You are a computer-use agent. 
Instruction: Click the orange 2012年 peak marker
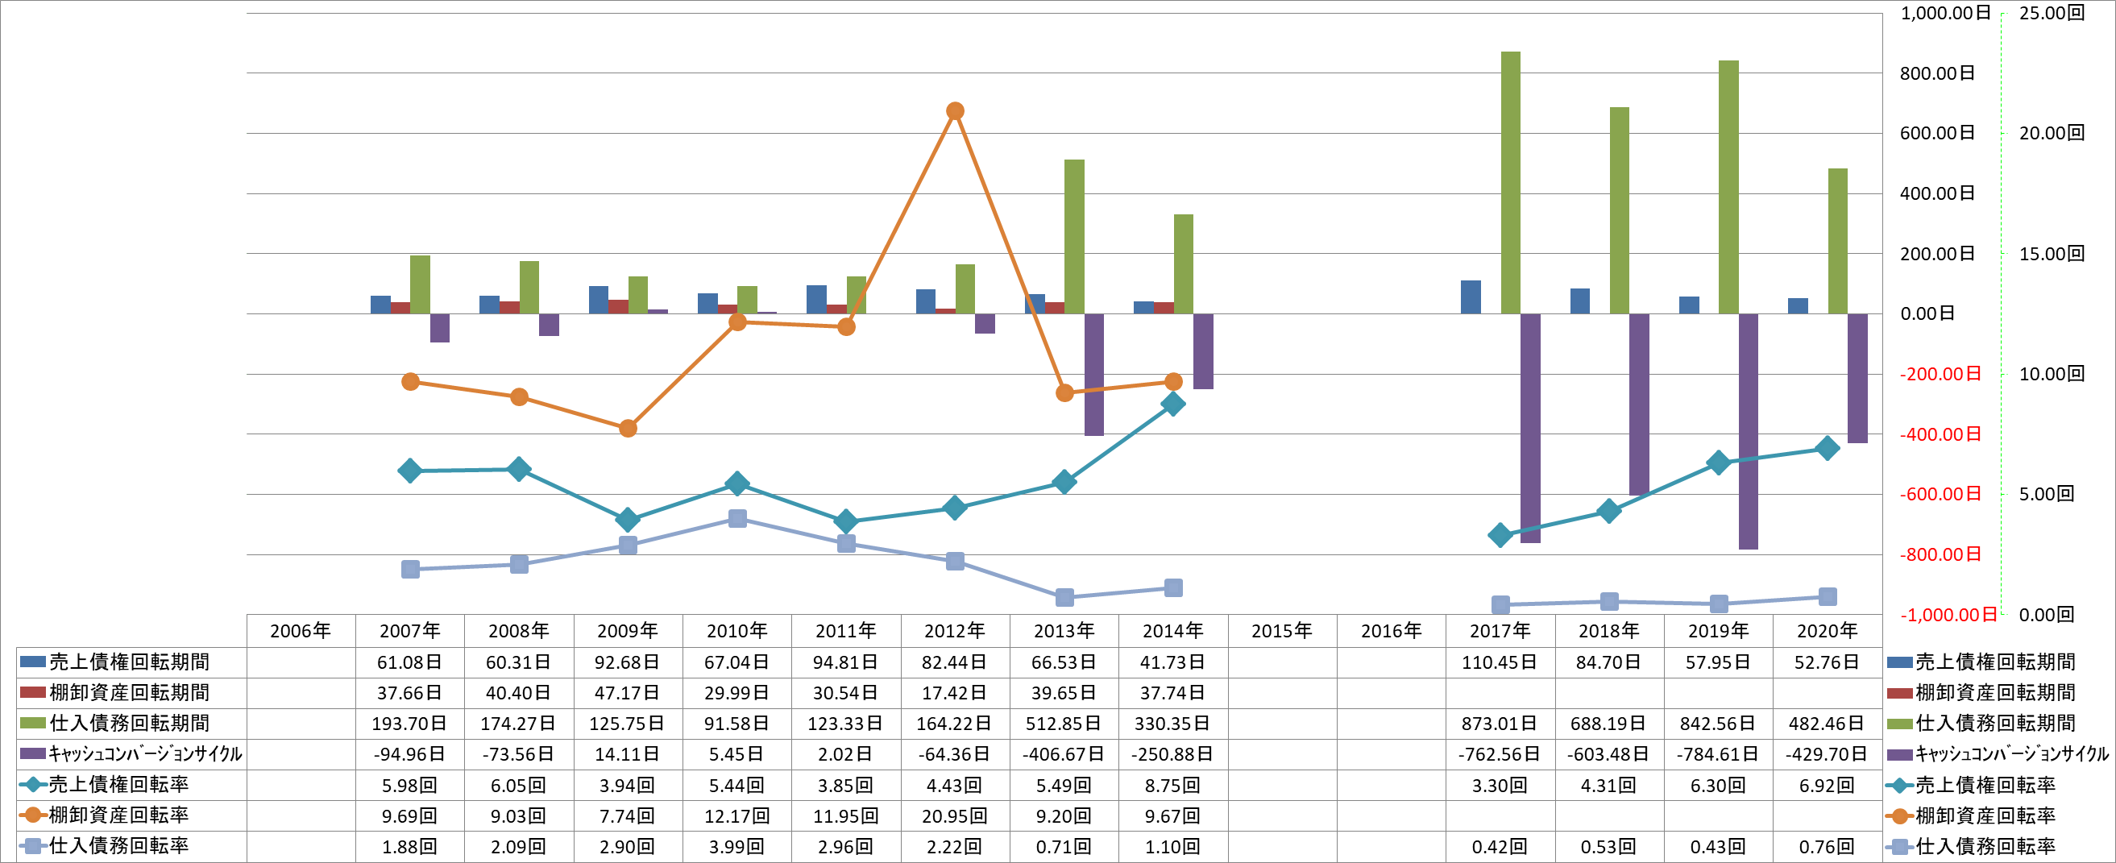tap(955, 111)
